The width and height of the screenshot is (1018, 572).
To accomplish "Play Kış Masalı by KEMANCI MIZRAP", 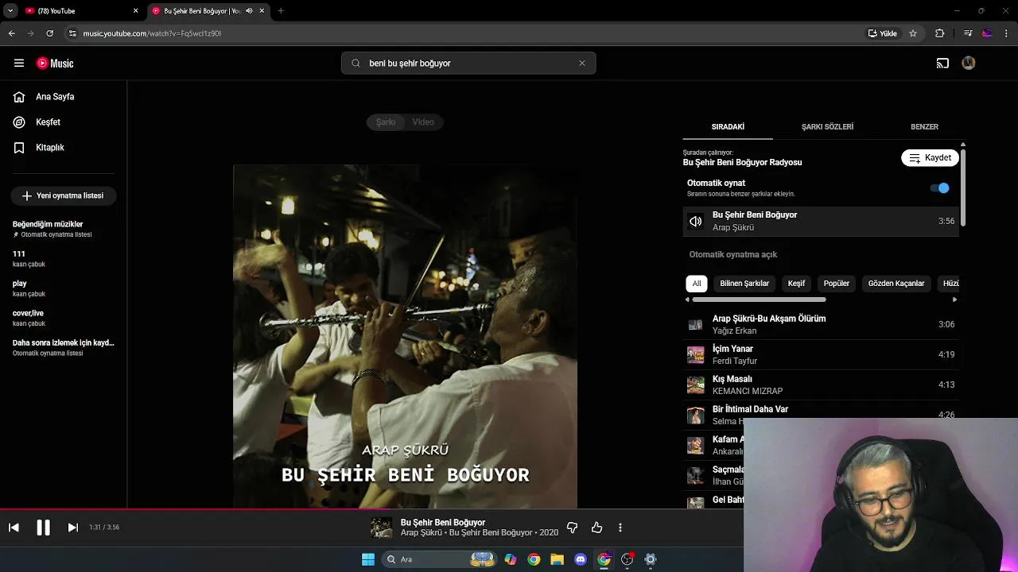I will click(x=821, y=385).
